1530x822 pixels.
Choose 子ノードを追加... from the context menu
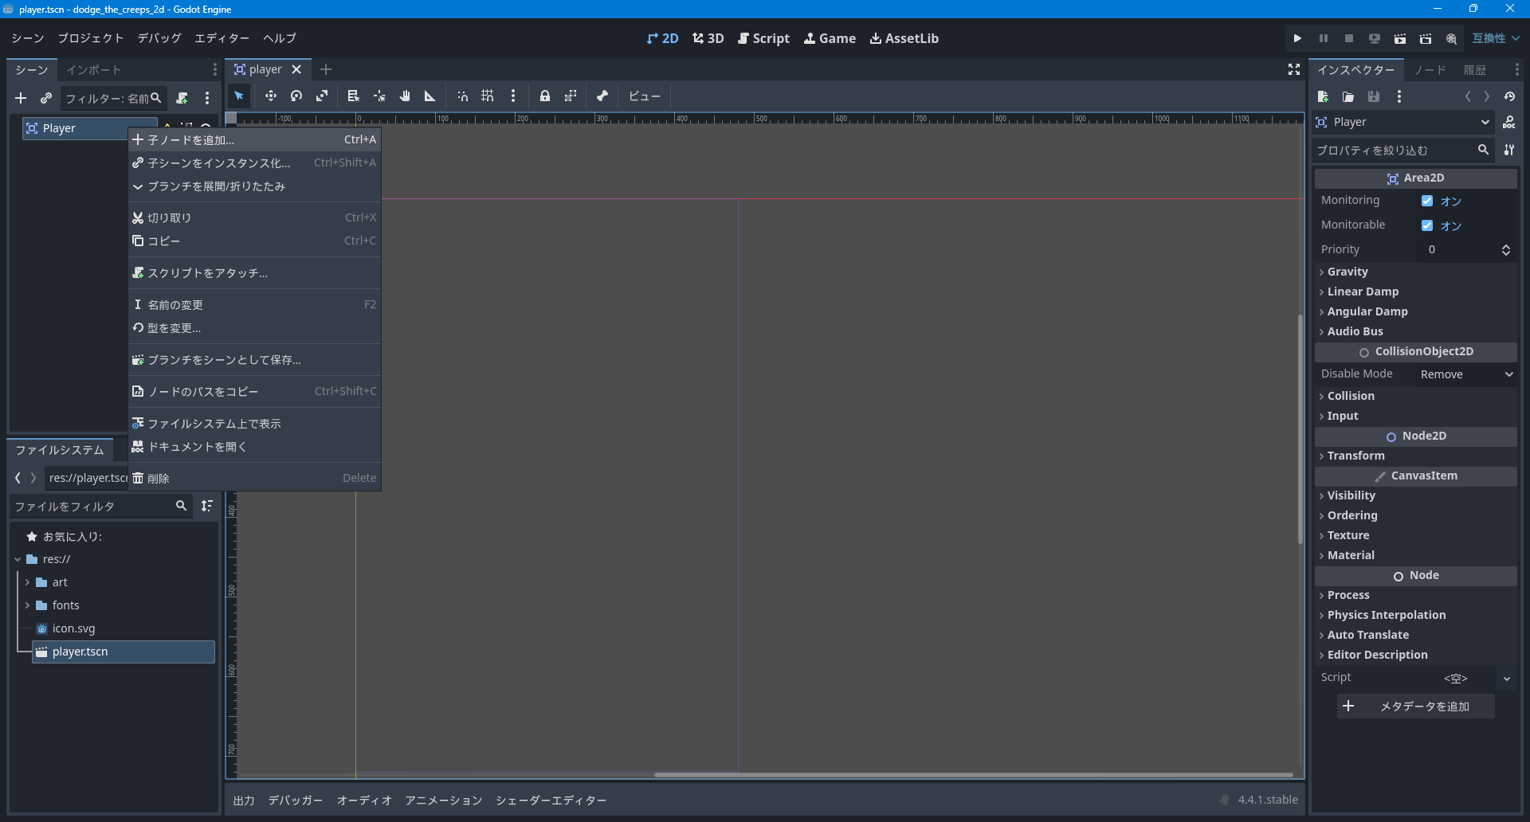point(255,139)
